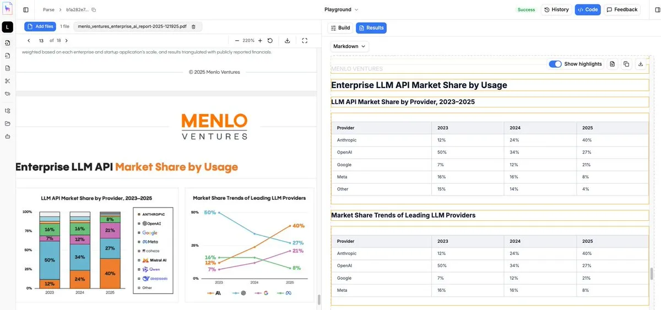Rotate the PDF view
661x310 pixels.
point(270,41)
